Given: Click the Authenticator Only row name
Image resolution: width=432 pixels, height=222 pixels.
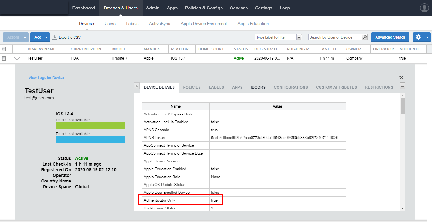Looking at the screenshot, I should [x=159, y=200].
